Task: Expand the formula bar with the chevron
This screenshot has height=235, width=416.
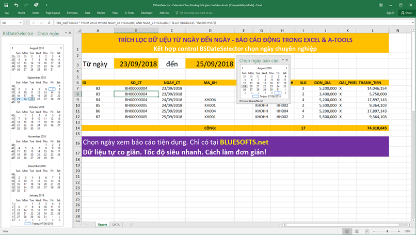Action: click(413, 23)
